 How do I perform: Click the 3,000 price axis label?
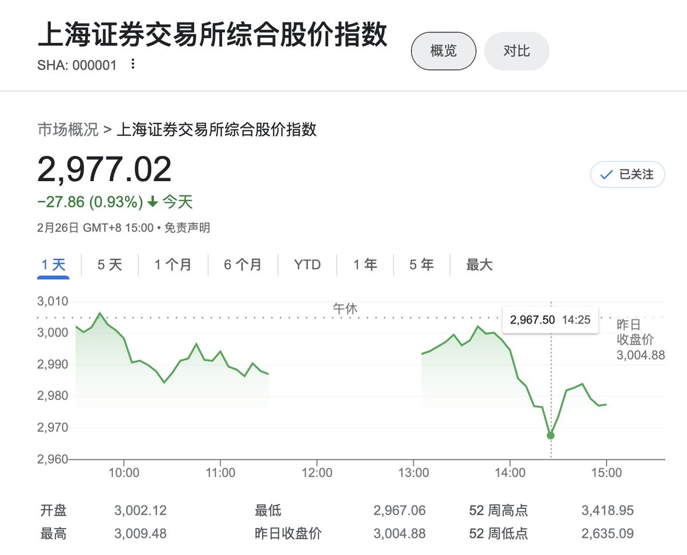pos(53,333)
